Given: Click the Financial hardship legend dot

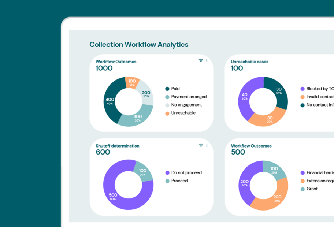Looking at the screenshot, I should (303, 172).
